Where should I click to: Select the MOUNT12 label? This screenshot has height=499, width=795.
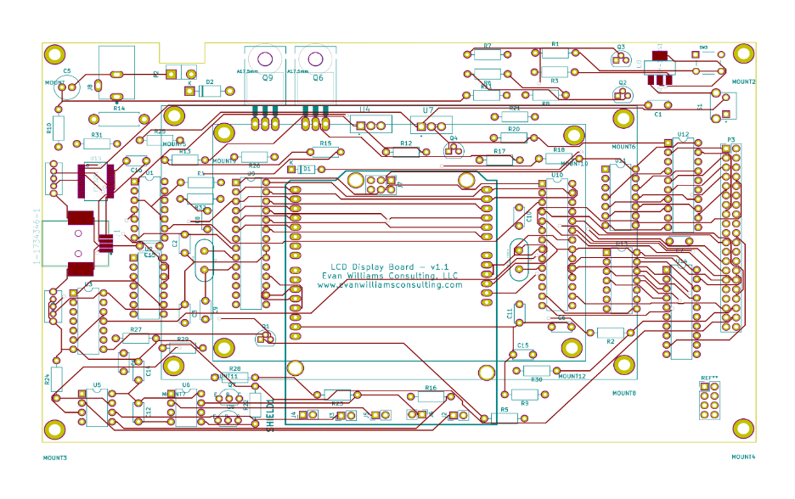572,377
